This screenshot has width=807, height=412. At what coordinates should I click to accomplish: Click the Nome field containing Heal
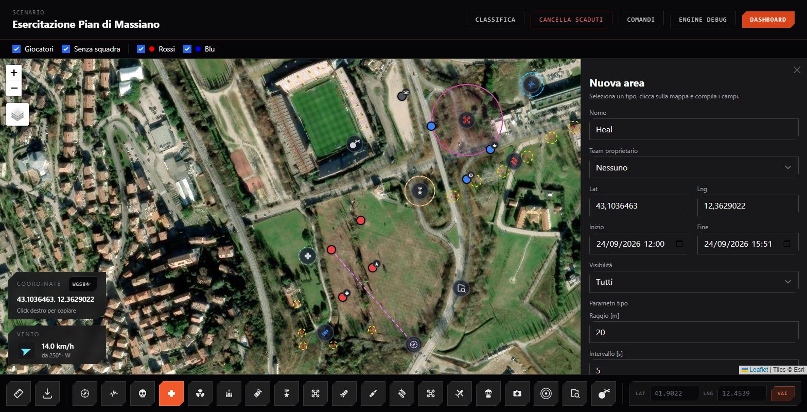(x=694, y=129)
